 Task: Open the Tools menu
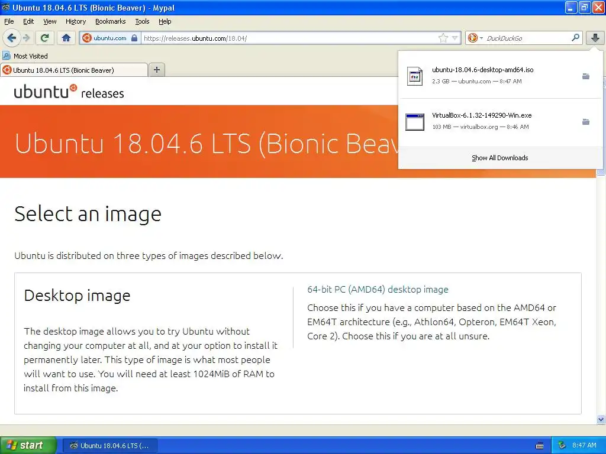(x=142, y=21)
